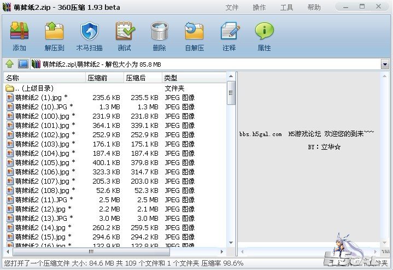Click the view mode icon beside the up arrow
The image size is (393, 270).
23,64
